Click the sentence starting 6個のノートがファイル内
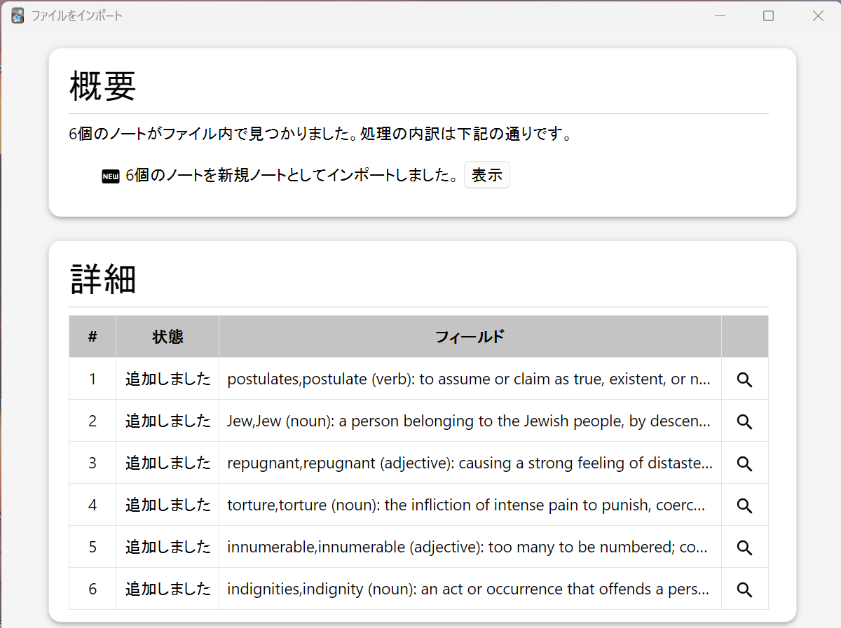This screenshot has height=628, width=841. click(321, 134)
